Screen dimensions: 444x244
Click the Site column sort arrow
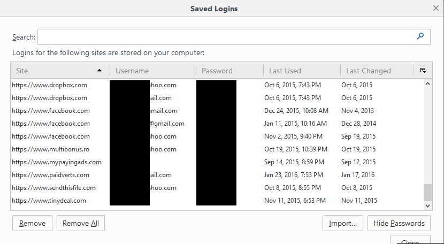(99, 70)
